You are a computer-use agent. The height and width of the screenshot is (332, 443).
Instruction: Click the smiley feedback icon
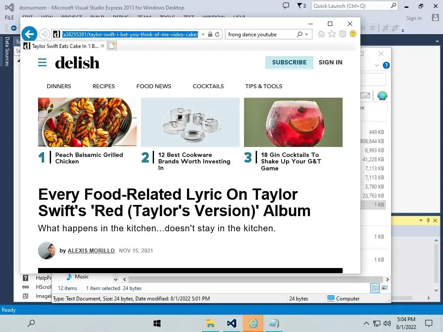tap(353, 34)
